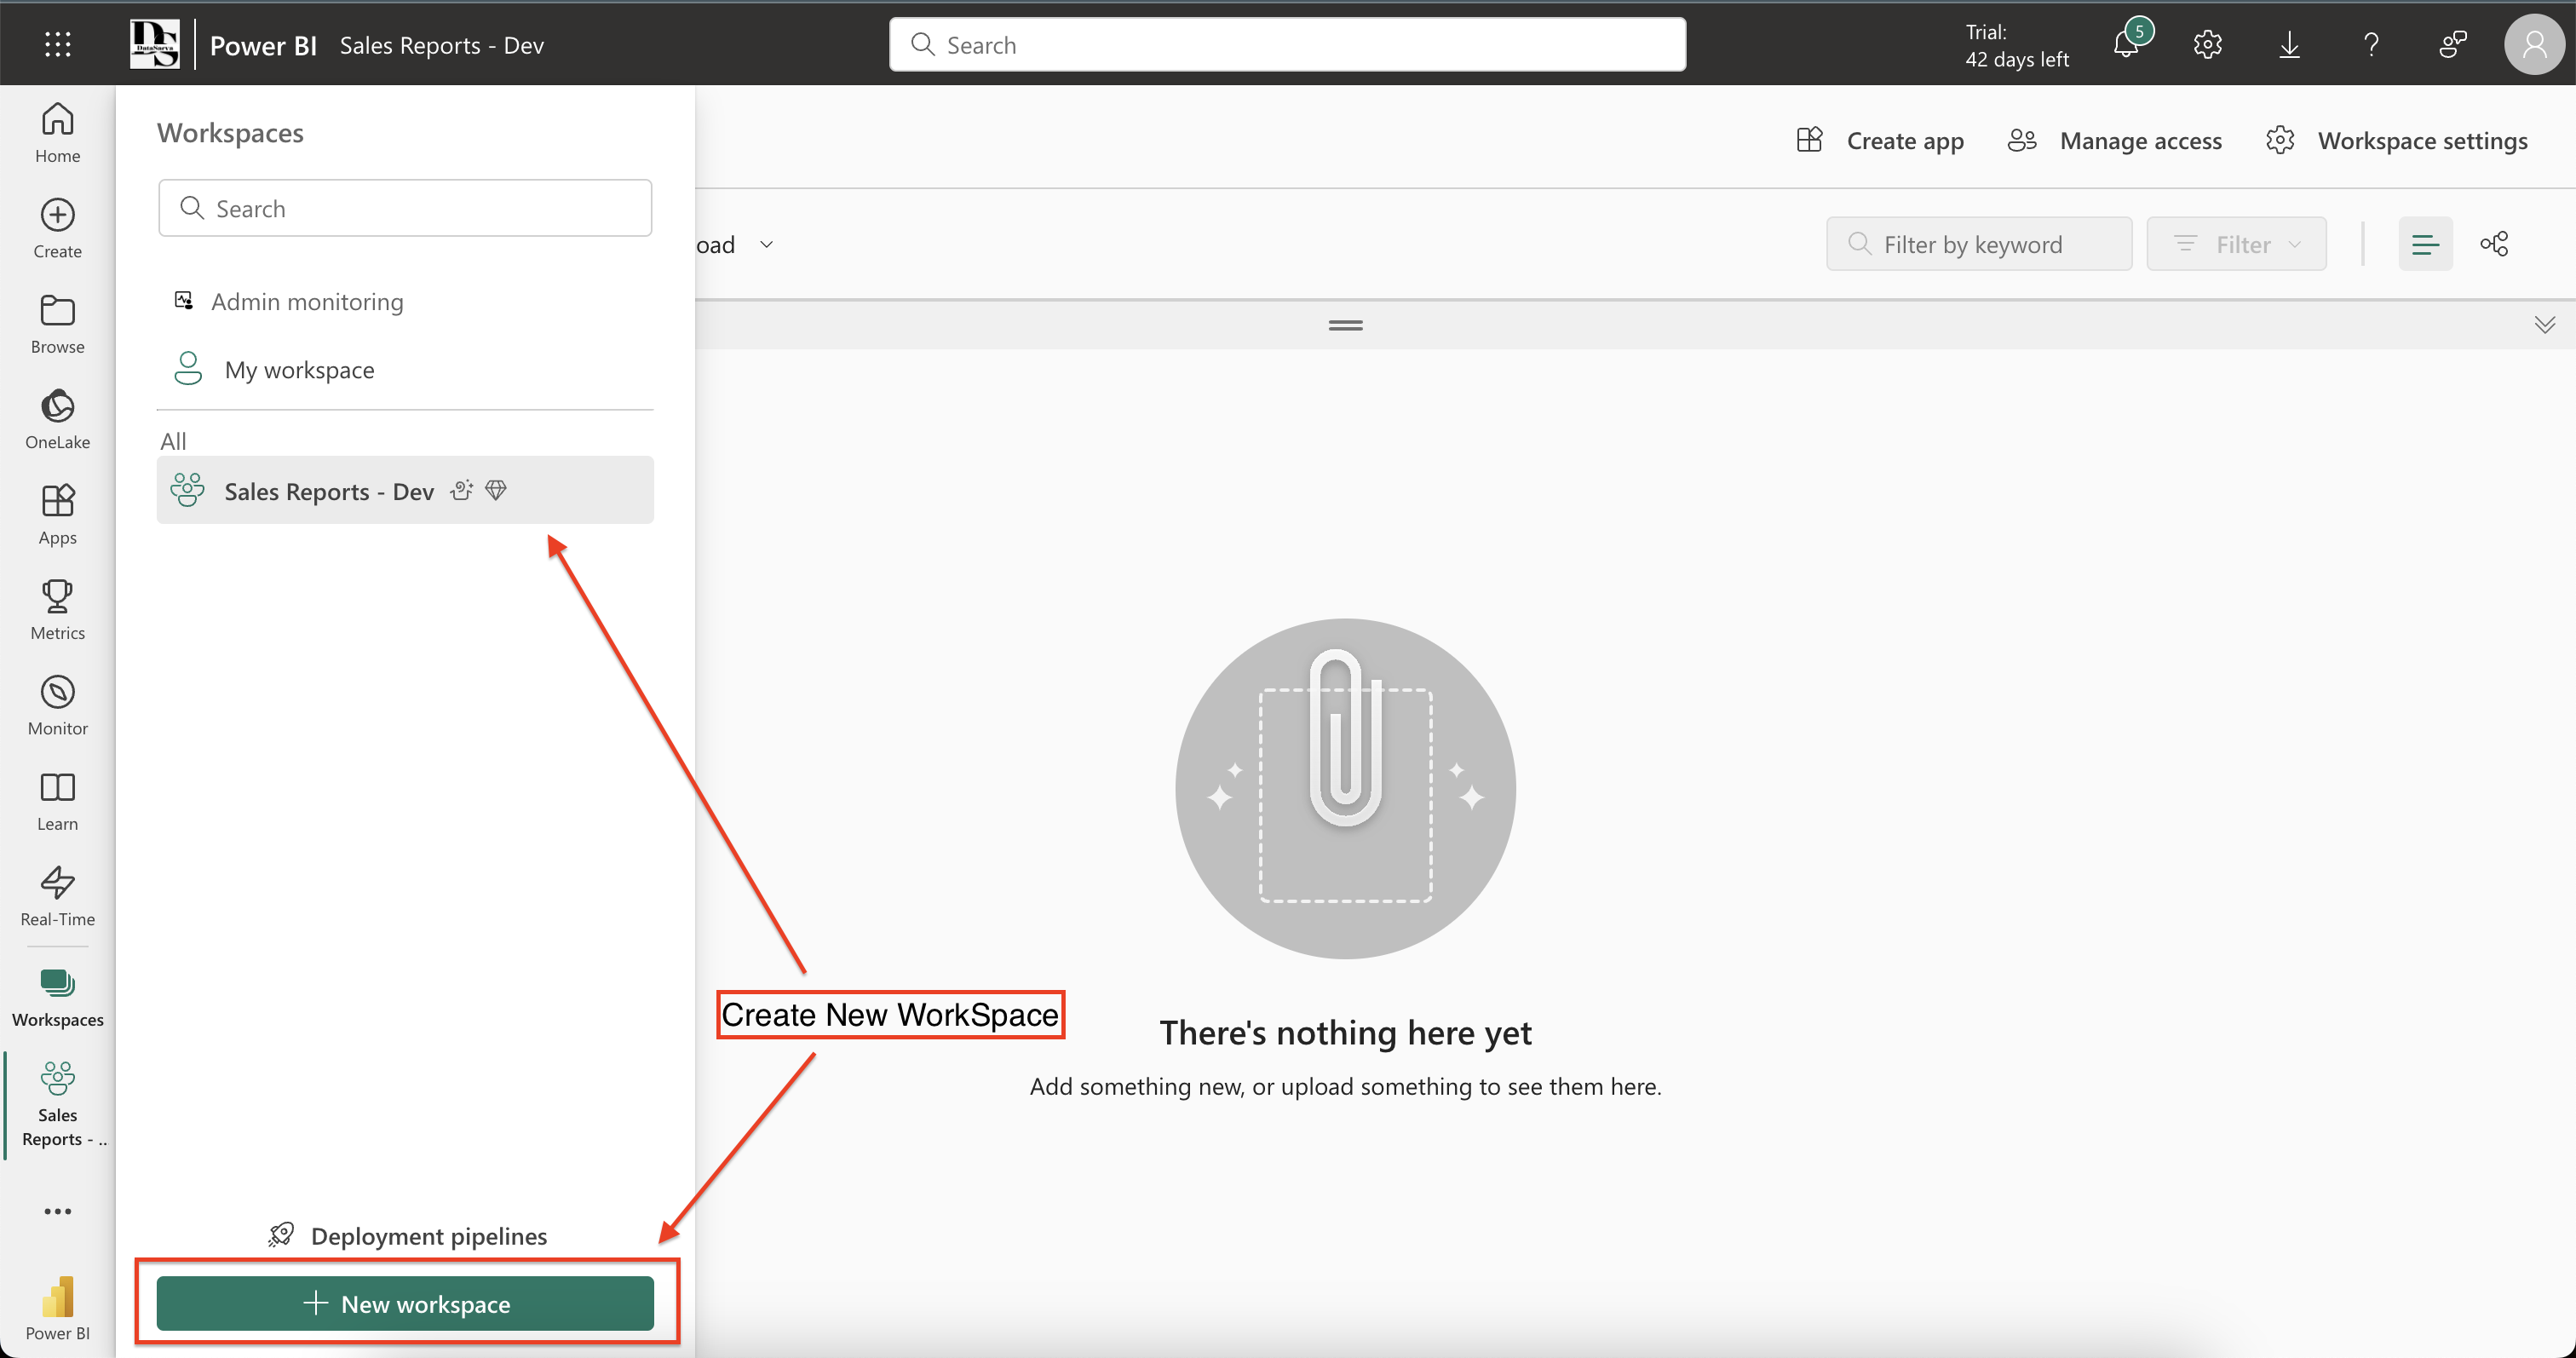Go to Home in the sidebar
Image resolution: width=2576 pixels, height=1358 pixels.
(x=57, y=133)
